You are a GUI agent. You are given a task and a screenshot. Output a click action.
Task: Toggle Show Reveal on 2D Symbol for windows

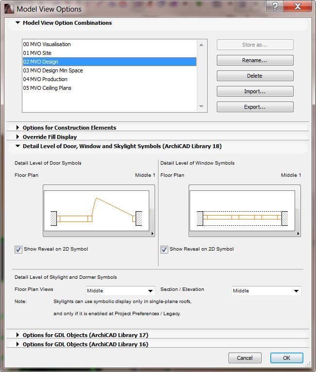coord(164,250)
